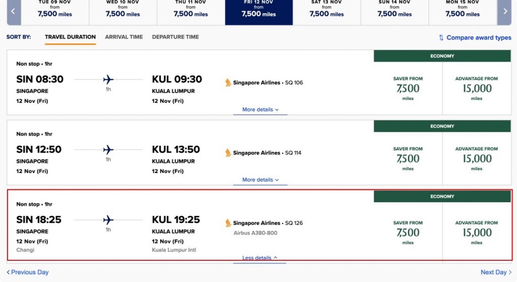Click the Compare award types sort-arrows icon
The image size is (517, 282).
point(441,37)
